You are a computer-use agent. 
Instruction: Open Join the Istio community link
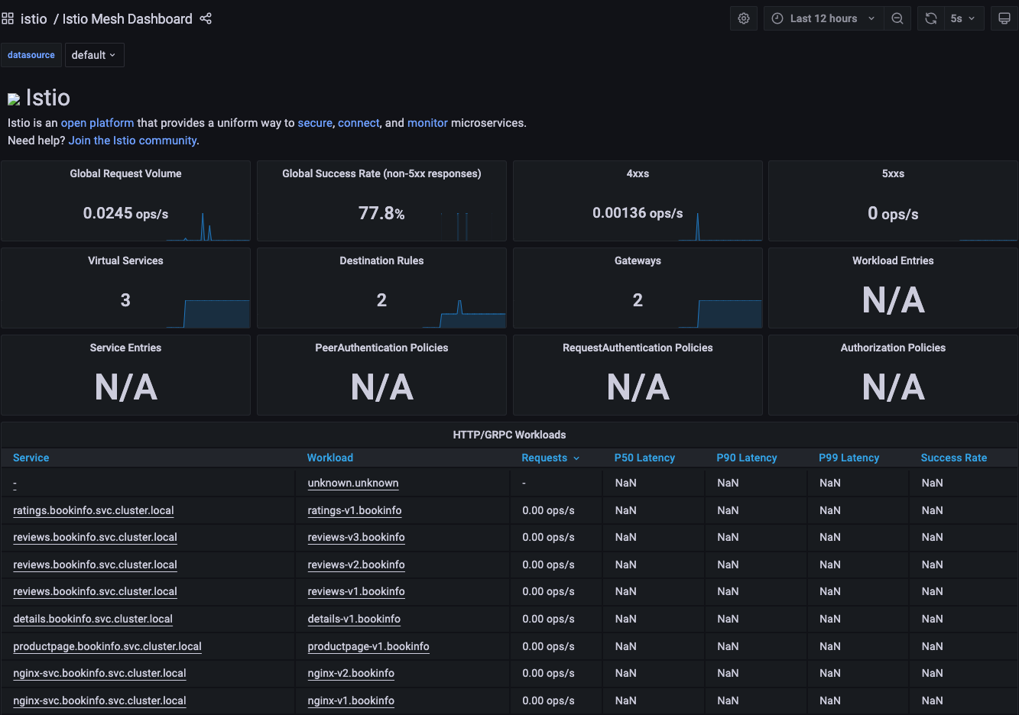(133, 141)
